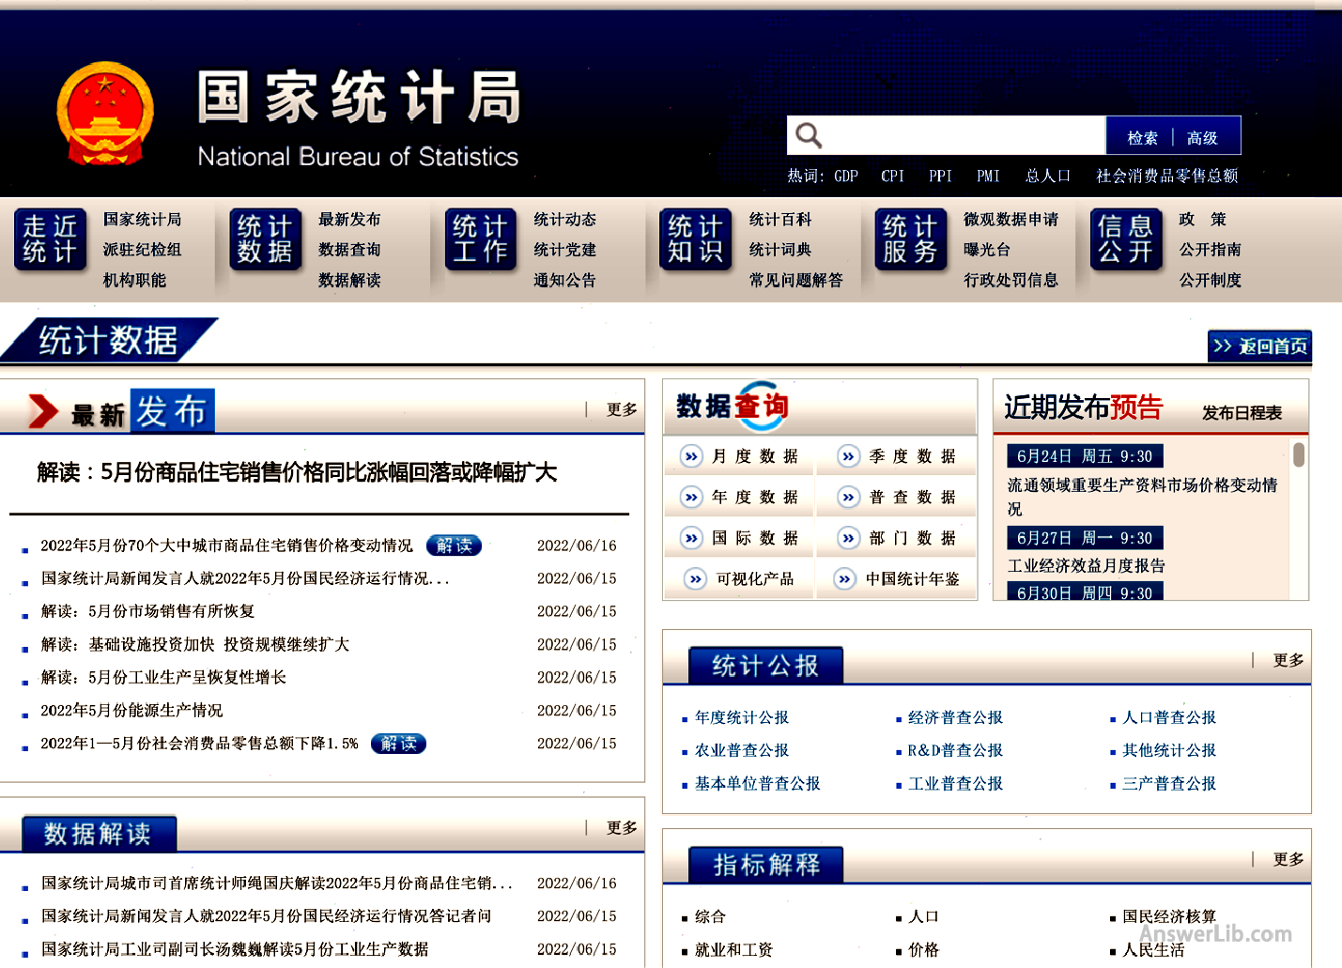Click the 返回首页 button

1259,346
